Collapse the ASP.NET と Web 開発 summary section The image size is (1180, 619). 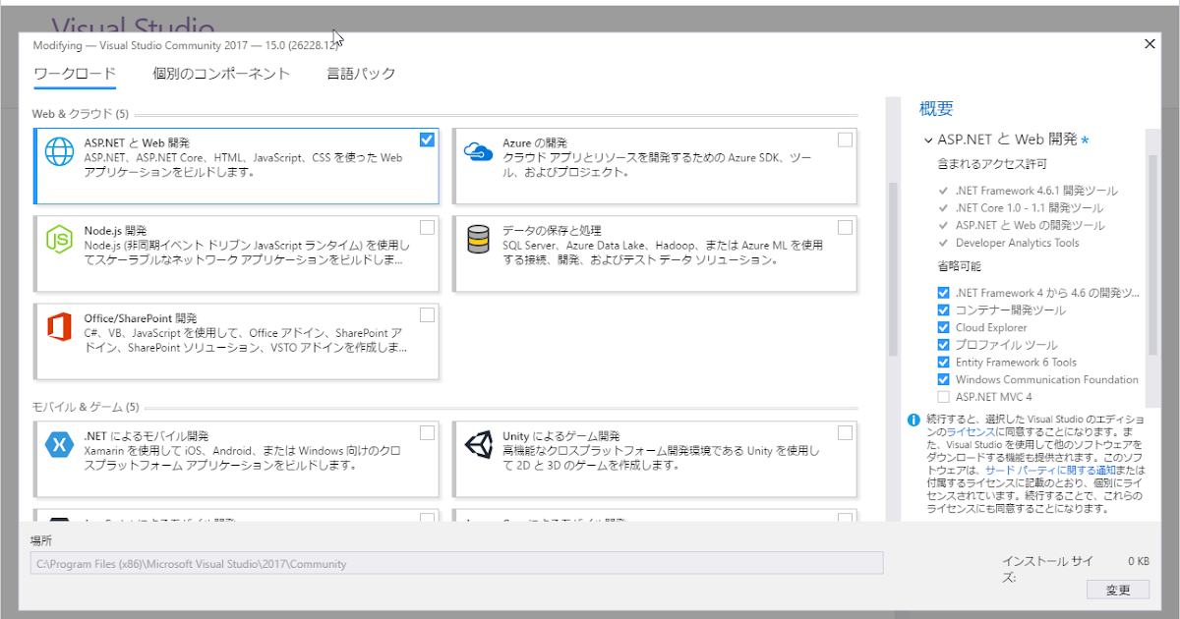coord(928,139)
